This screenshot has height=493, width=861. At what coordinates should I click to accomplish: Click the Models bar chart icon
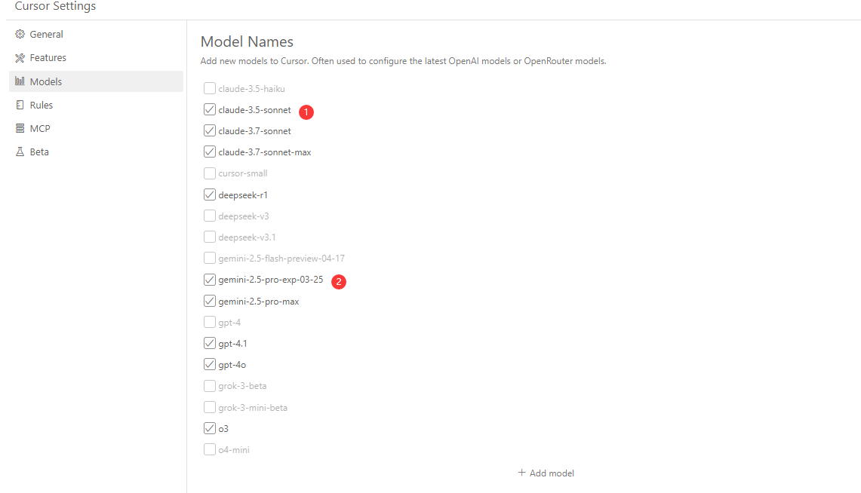click(x=20, y=81)
